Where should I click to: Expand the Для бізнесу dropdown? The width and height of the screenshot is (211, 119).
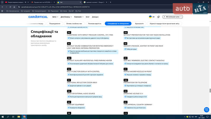(66, 17)
